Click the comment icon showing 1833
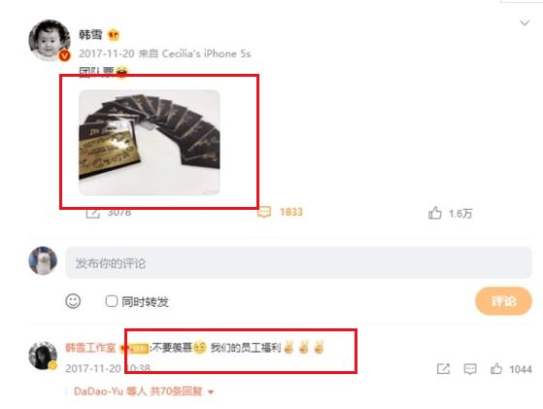 tap(264, 212)
